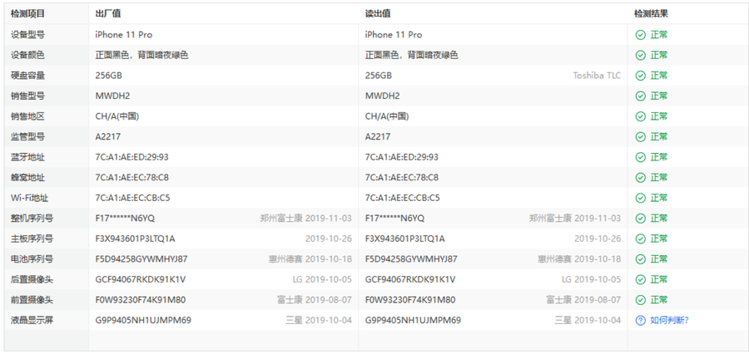
Task: Click factory value A2217
Action: (x=108, y=137)
